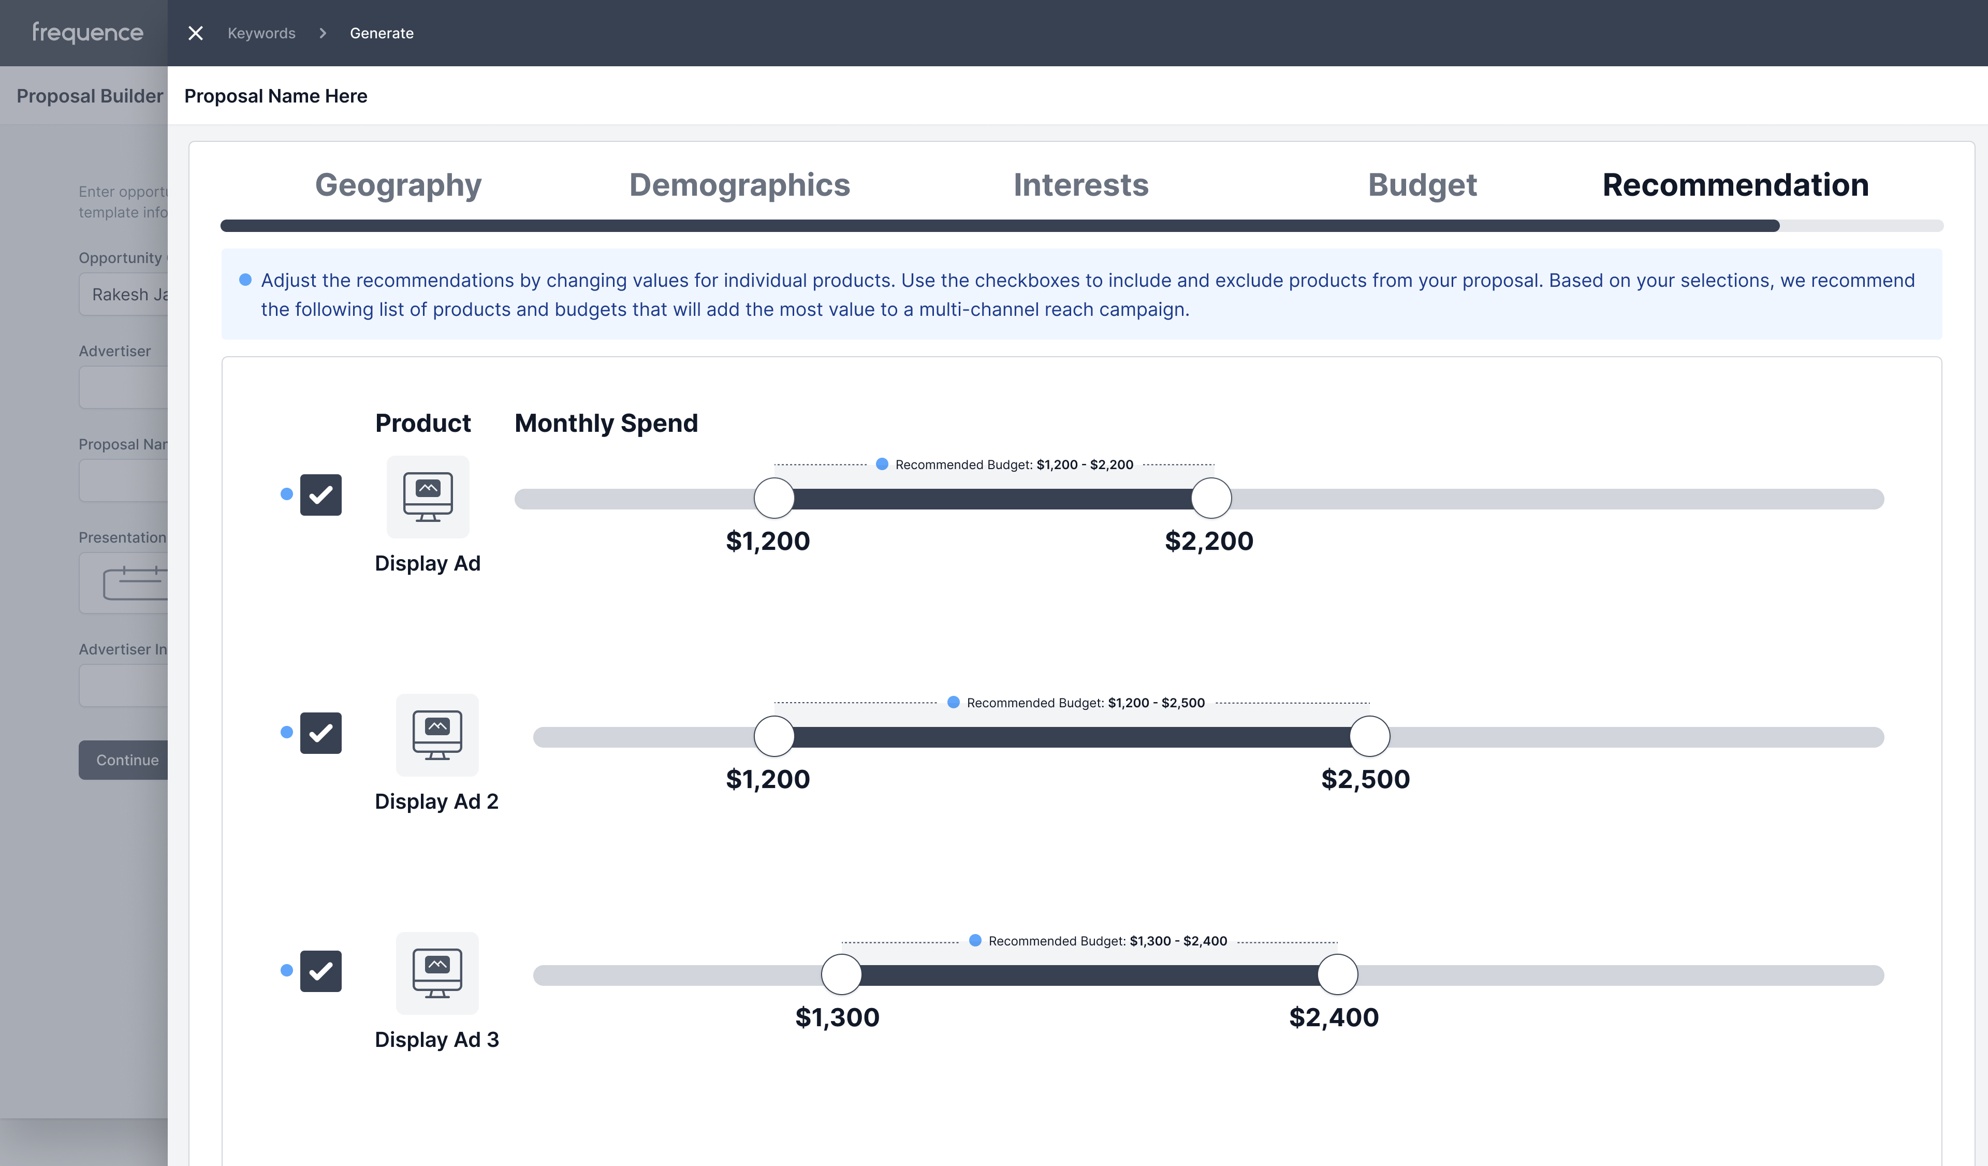Screen dimensions: 1988x1166
Task: Uncheck the Display Ad checkbox
Action: click(x=321, y=494)
